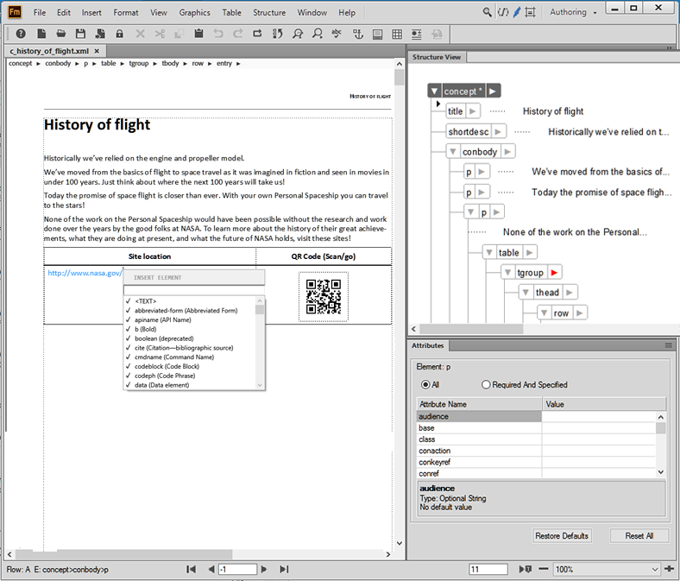The image size is (680, 581).
Task: Click the frame icon left of table icon
Action: pyautogui.click(x=377, y=34)
